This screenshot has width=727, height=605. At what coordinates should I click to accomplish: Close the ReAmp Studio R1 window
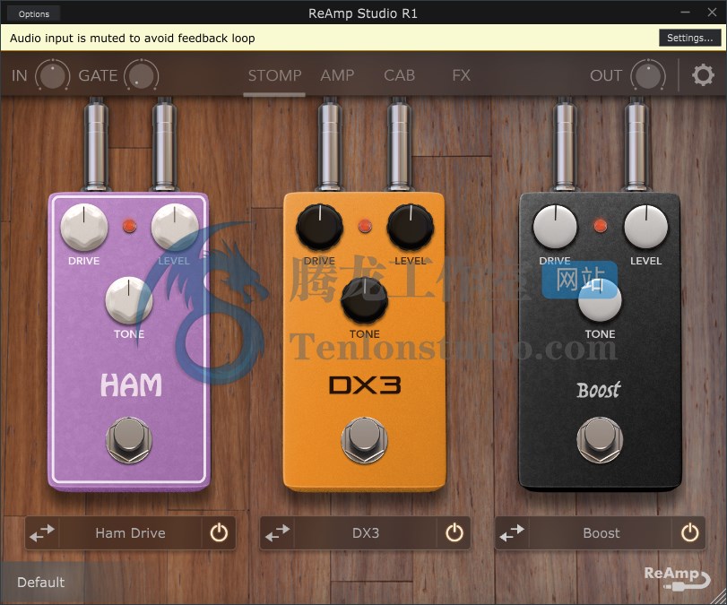(712, 13)
